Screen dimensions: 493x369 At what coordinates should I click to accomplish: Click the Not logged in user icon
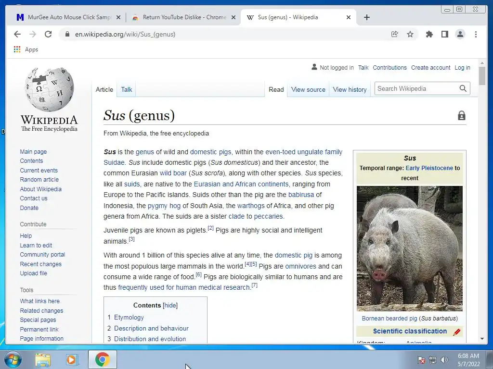pos(314,67)
